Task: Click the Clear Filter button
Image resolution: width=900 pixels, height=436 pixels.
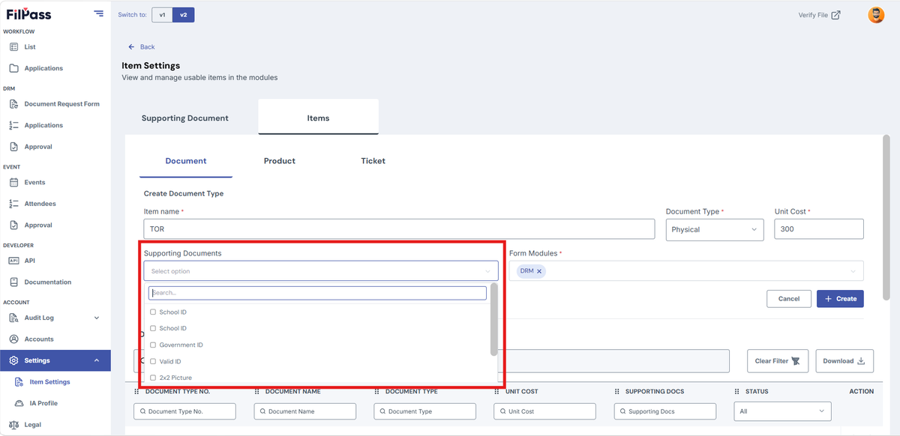Action: pos(778,361)
